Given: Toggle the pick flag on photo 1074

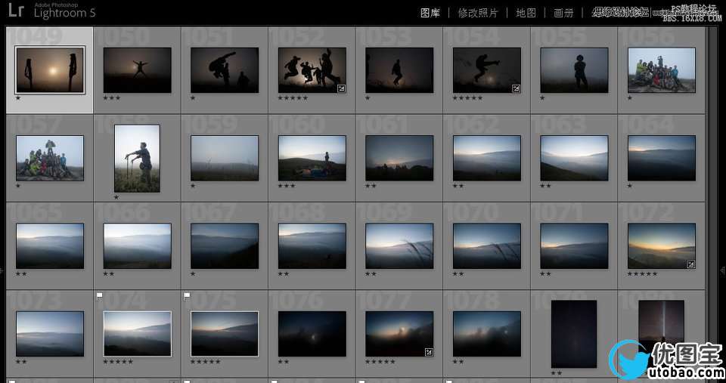Looking at the screenshot, I should point(99,295).
